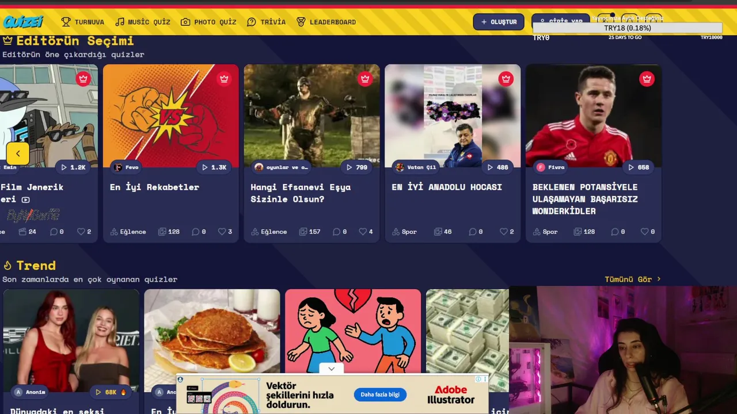This screenshot has width=737, height=414.
Task: Open the paintball soldier quiz thumbnail
Action: point(311,116)
